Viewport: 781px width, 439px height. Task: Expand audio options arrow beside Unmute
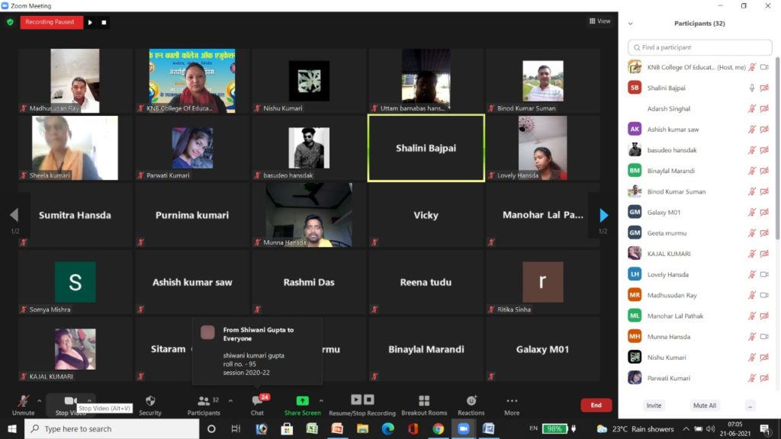(x=40, y=400)
